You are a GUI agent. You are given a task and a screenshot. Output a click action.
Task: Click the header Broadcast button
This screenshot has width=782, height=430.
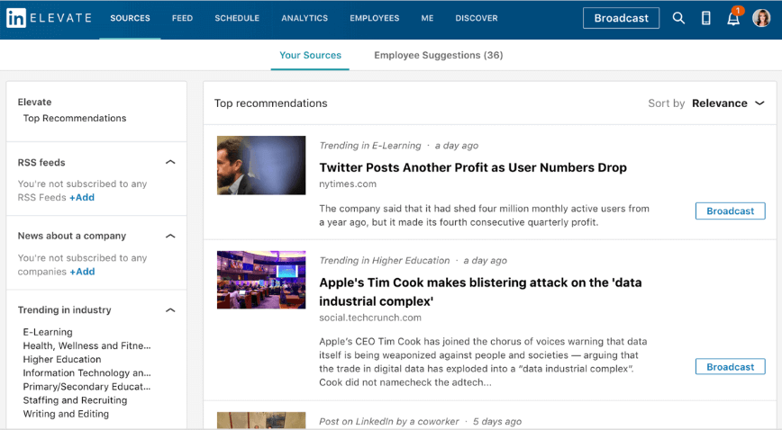click(621, 18)
